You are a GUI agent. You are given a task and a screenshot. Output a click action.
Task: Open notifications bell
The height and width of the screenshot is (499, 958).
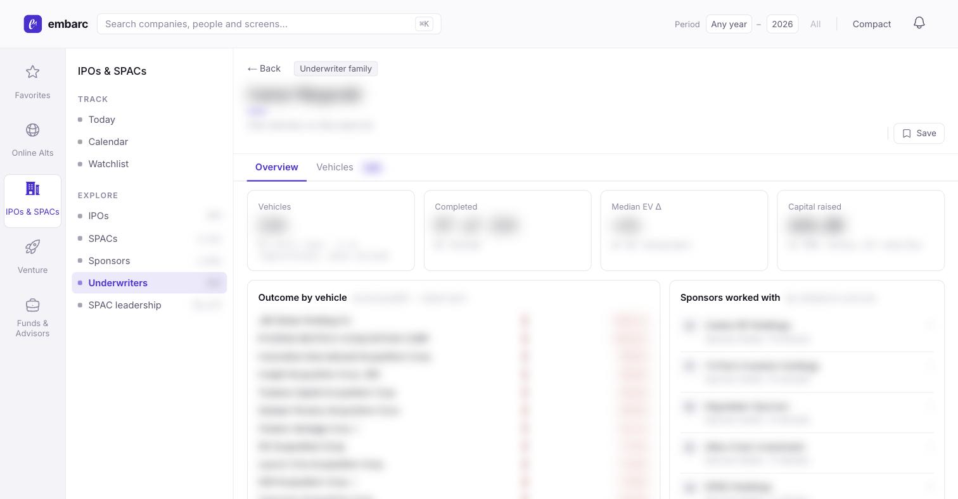pos(919,23)
